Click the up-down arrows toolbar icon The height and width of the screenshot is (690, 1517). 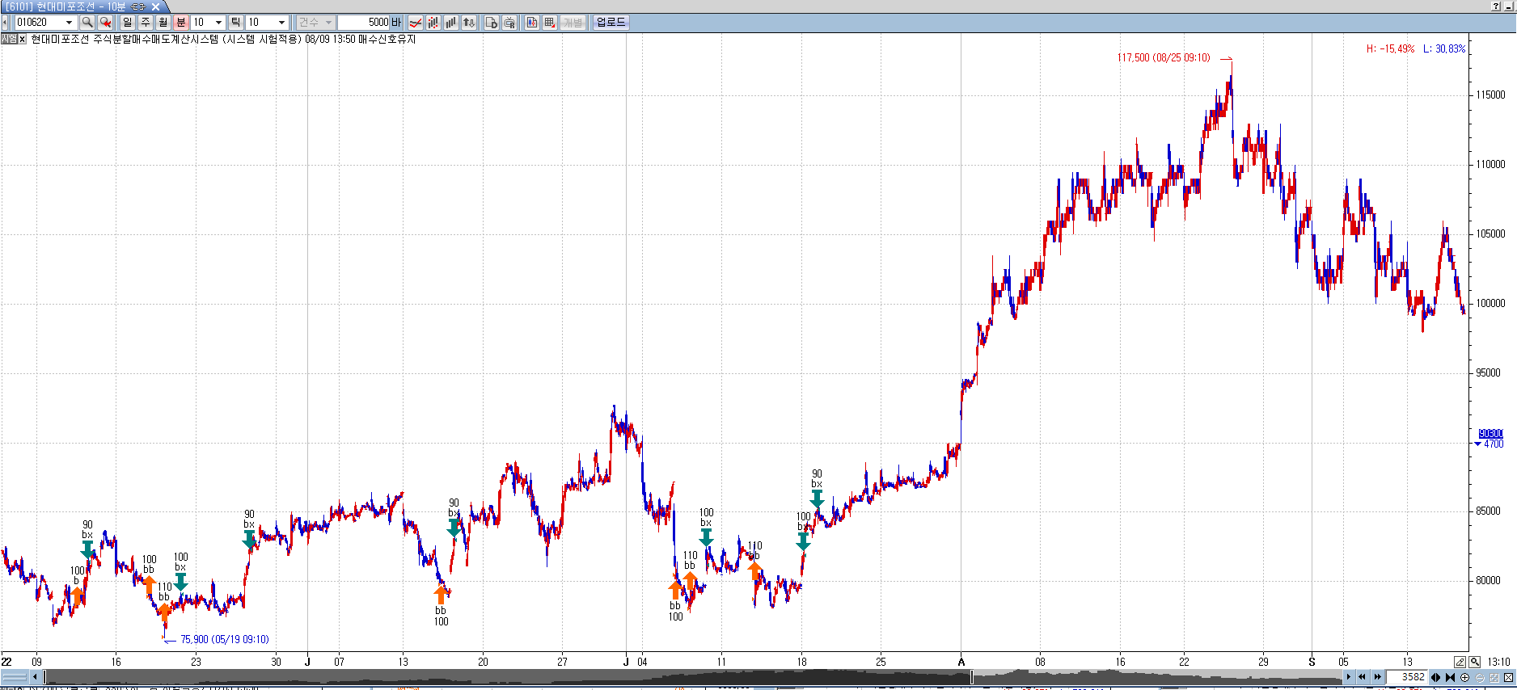[x=469, y=23]
